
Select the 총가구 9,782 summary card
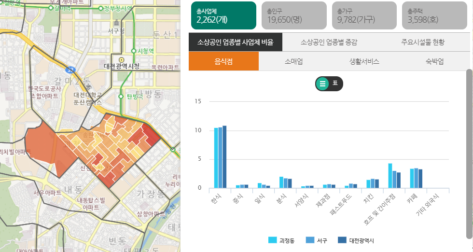[x=364, y=15]
